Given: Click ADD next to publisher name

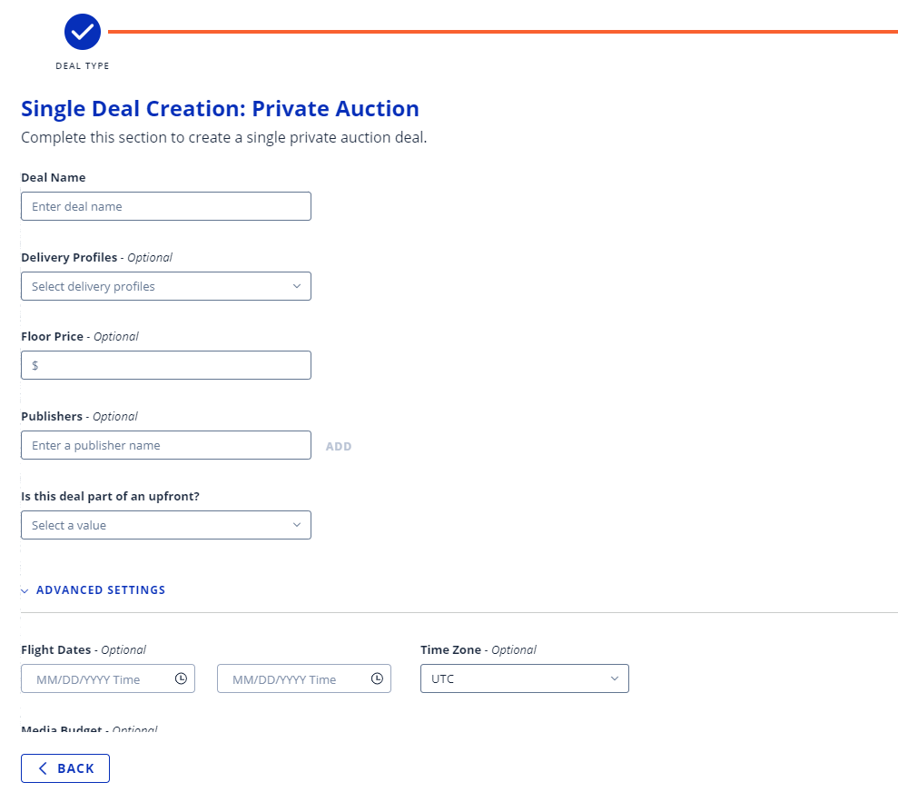Looking at the screenshot, I should 339,446.
